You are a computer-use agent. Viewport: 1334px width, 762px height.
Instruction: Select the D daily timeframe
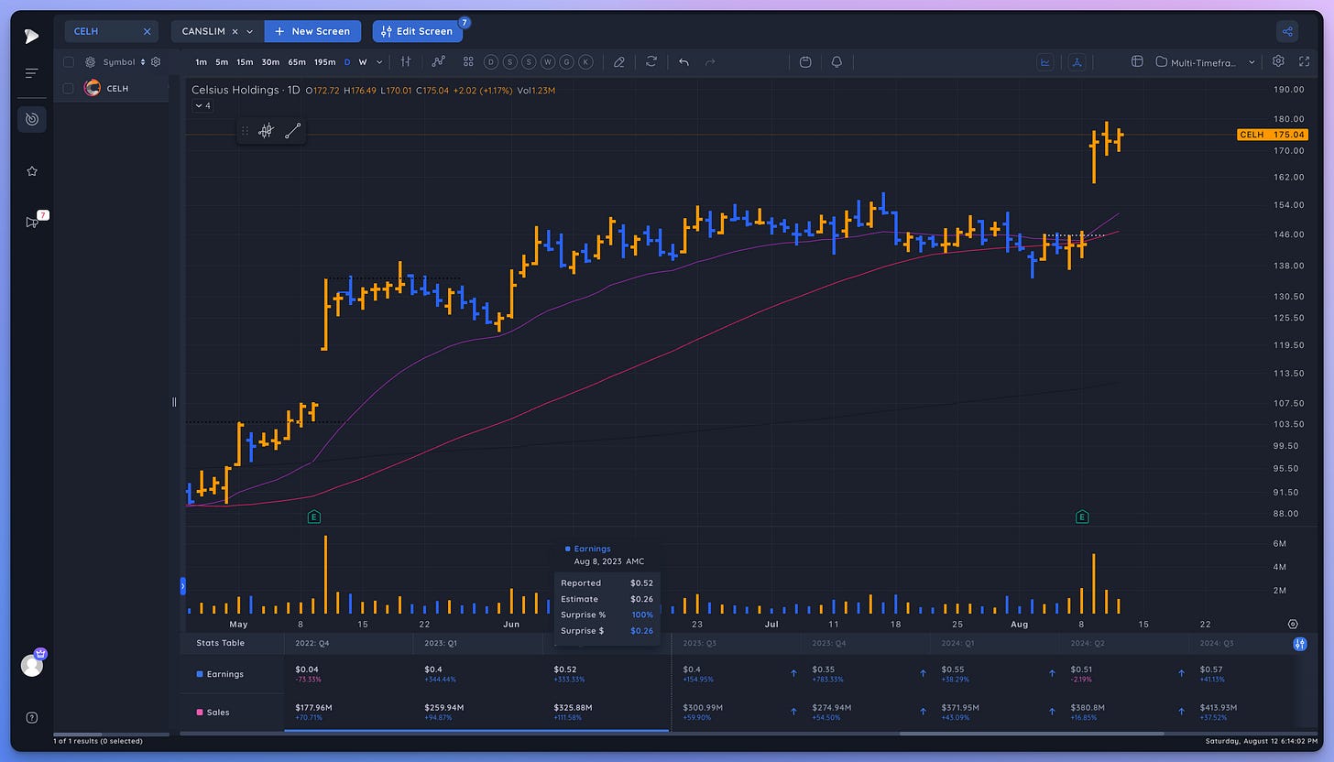[347, 62]
